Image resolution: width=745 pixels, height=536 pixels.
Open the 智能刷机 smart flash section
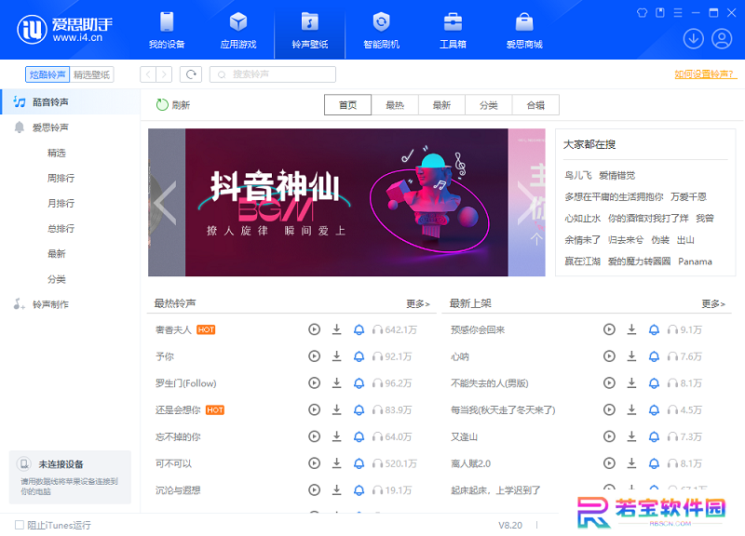pyautogui.click(x=381, y=30)
